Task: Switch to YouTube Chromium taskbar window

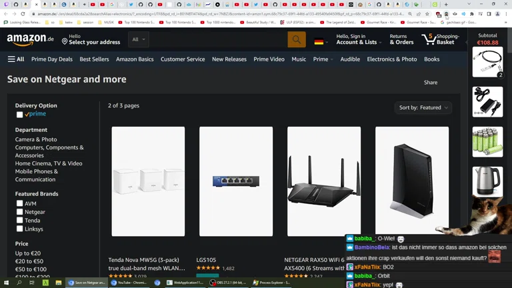Action: (129, 283)
